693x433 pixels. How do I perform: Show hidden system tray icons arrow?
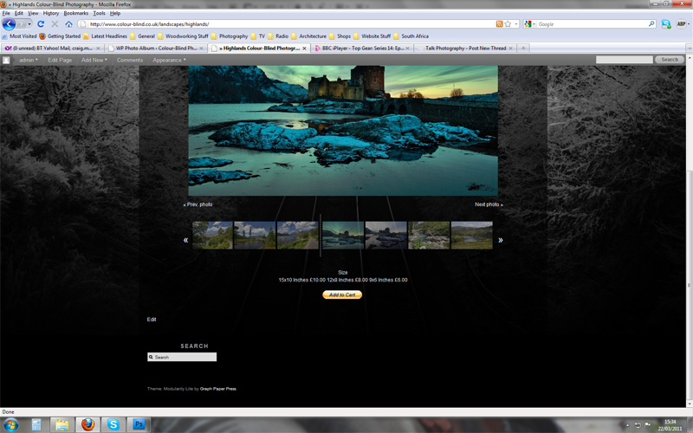(627, 425)
